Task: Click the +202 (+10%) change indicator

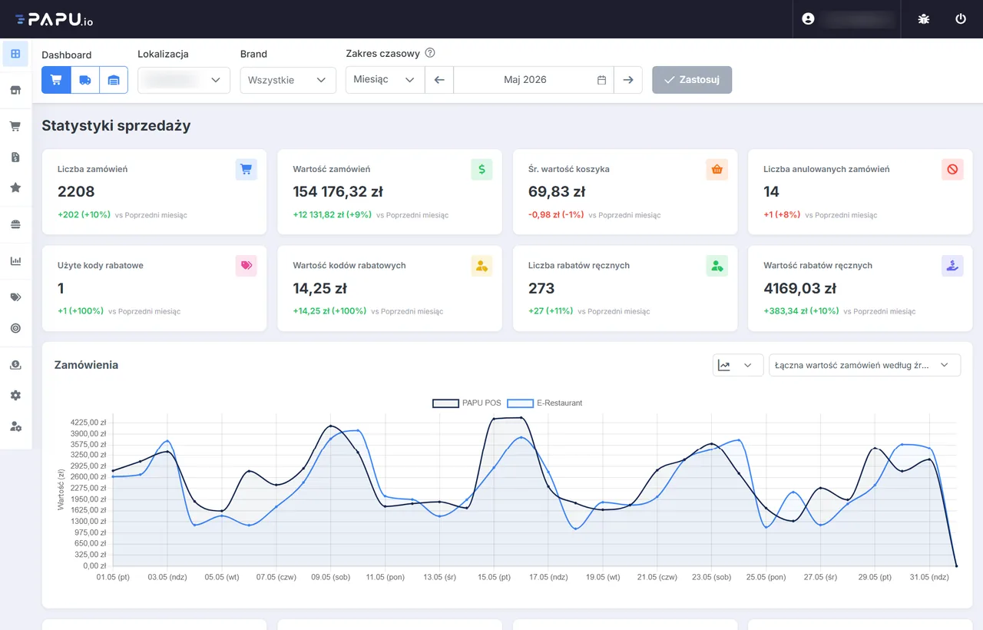Action: point(84,214)
